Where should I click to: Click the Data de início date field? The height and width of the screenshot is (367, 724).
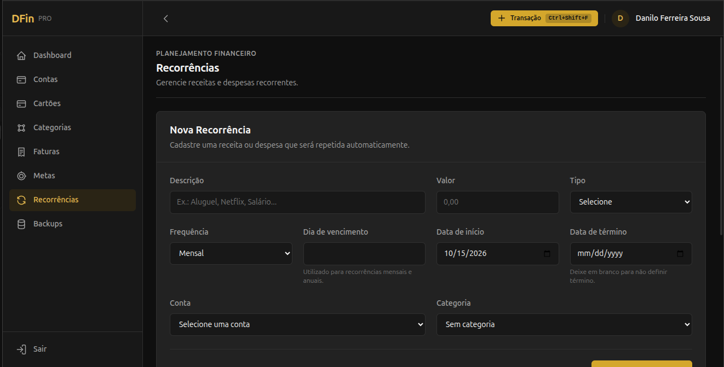pos(497,254)
